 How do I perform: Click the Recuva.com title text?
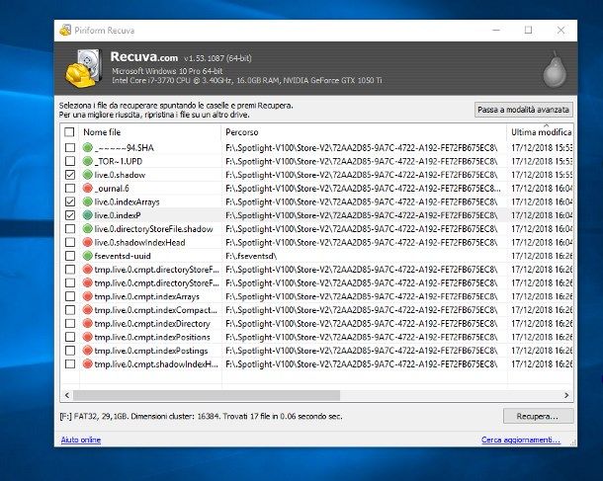point(143,57)
